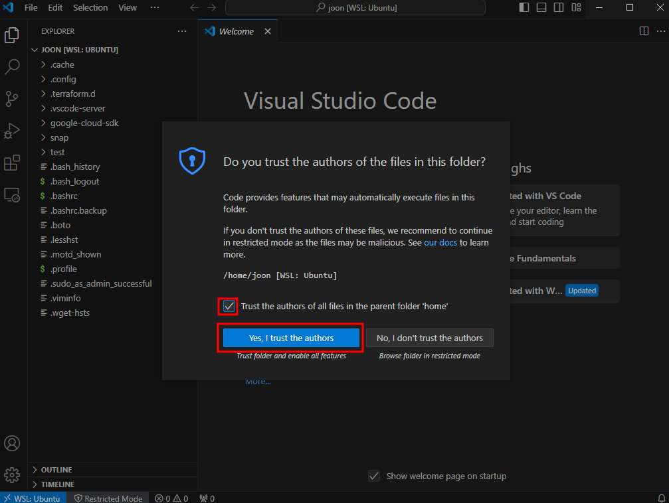669x503 pixels.
Task: Open the .boto file
Action: [113, 225]
